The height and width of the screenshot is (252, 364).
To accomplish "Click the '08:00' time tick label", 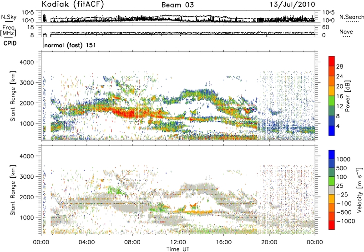I will [132, 242].
